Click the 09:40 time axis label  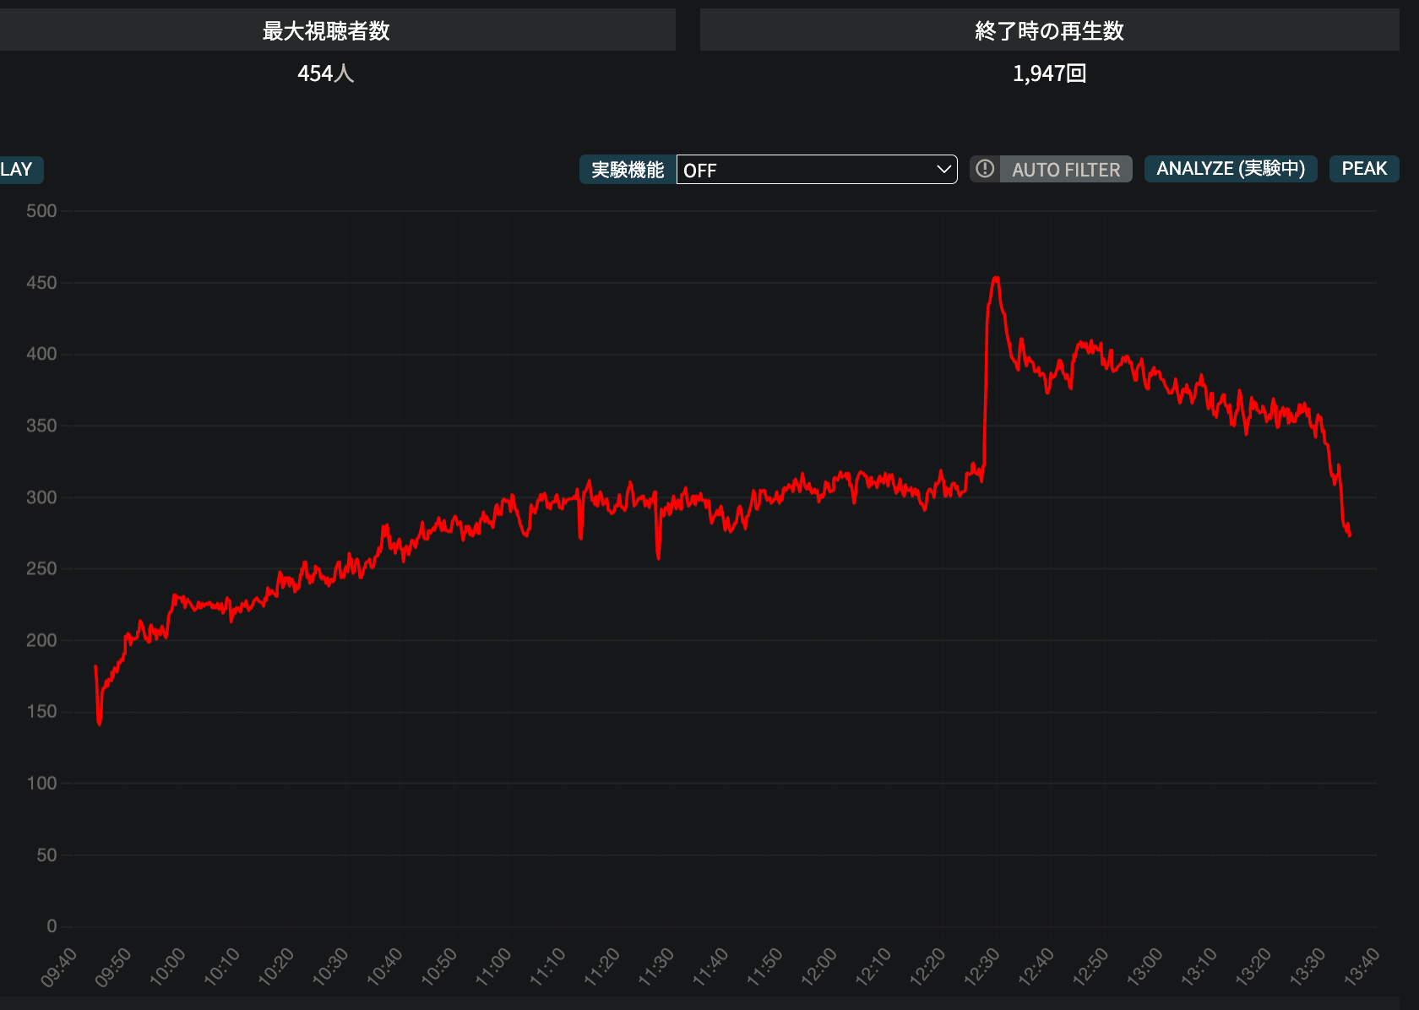[59, 967]
